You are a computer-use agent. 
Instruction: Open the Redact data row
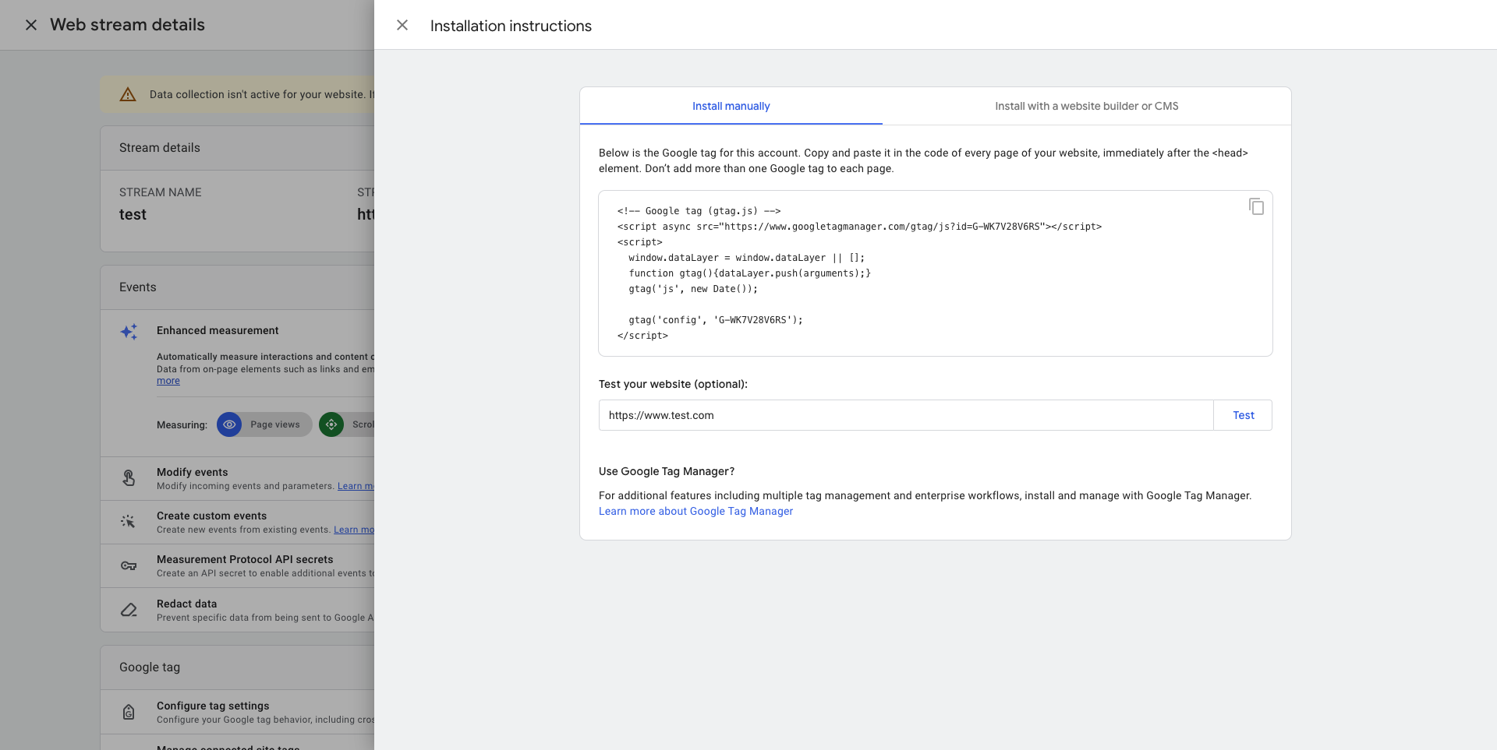pyautogui.click(x=238, y=610)
